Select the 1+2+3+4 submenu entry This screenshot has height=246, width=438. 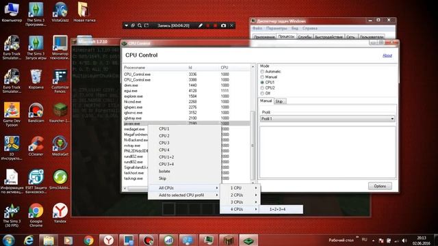tap(281, 209)
